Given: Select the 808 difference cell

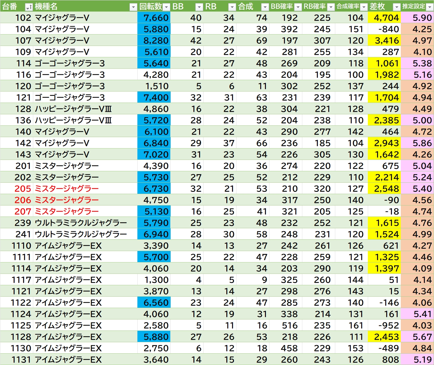Looking at the screenshot, I should [384, 360].
